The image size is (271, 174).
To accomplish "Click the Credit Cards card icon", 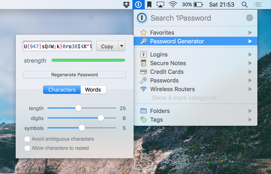I will [x=143, y=72].
